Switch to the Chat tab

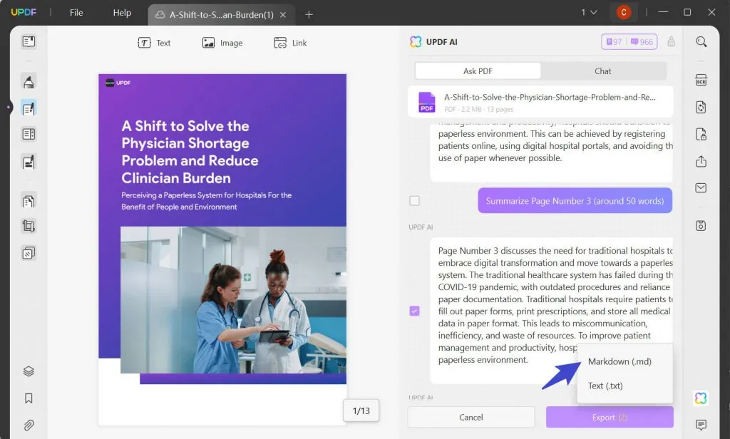[603, 71]
